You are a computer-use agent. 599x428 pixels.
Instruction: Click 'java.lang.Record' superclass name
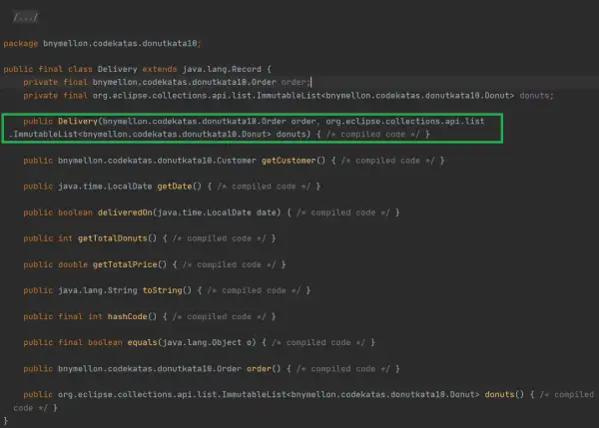coord(222,69)
